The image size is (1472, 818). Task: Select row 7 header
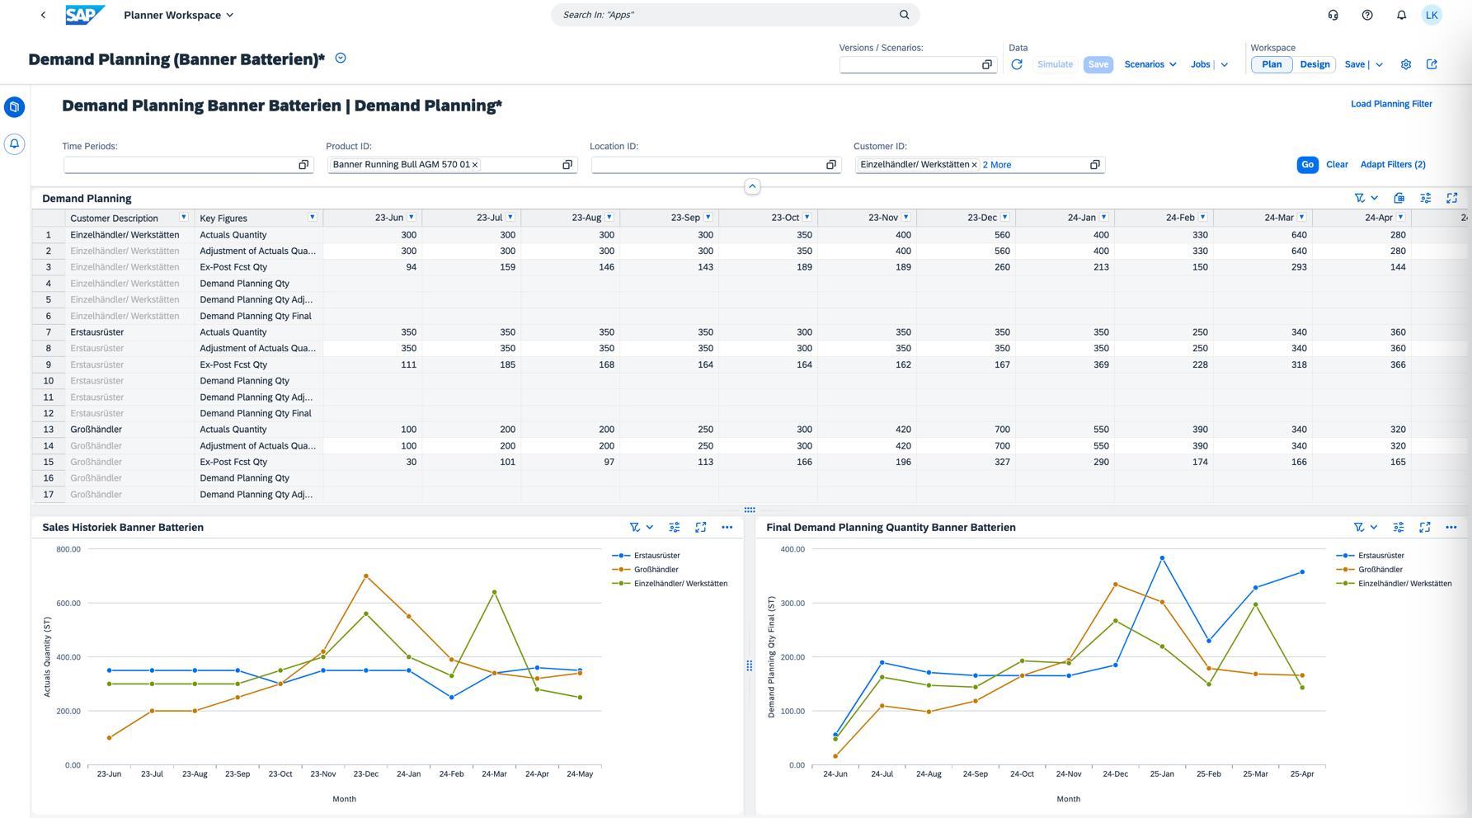[x=49, y=332]
